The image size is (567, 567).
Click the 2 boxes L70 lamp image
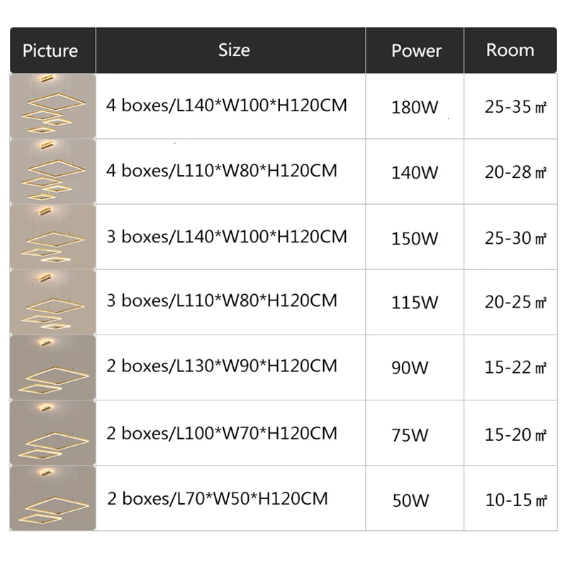tap(52, 498)
